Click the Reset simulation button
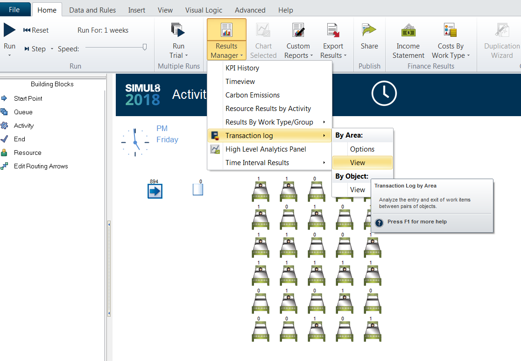Screen dimensions: 521x361 pyautogui.click(x=36, y=30)
